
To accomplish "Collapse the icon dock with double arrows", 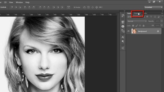I will click(125, 11).
